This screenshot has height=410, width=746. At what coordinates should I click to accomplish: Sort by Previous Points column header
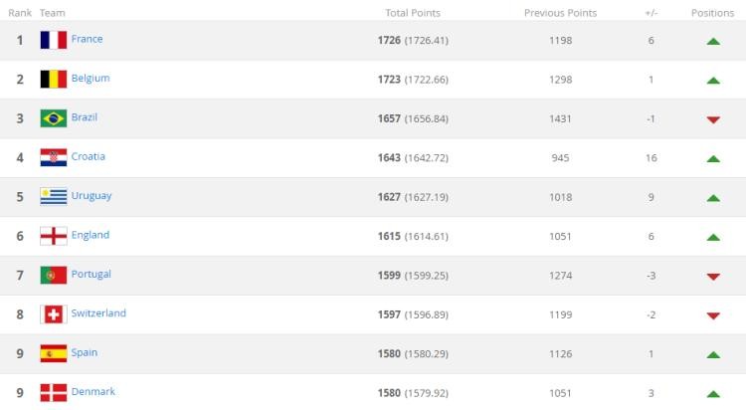click(560, 13)
